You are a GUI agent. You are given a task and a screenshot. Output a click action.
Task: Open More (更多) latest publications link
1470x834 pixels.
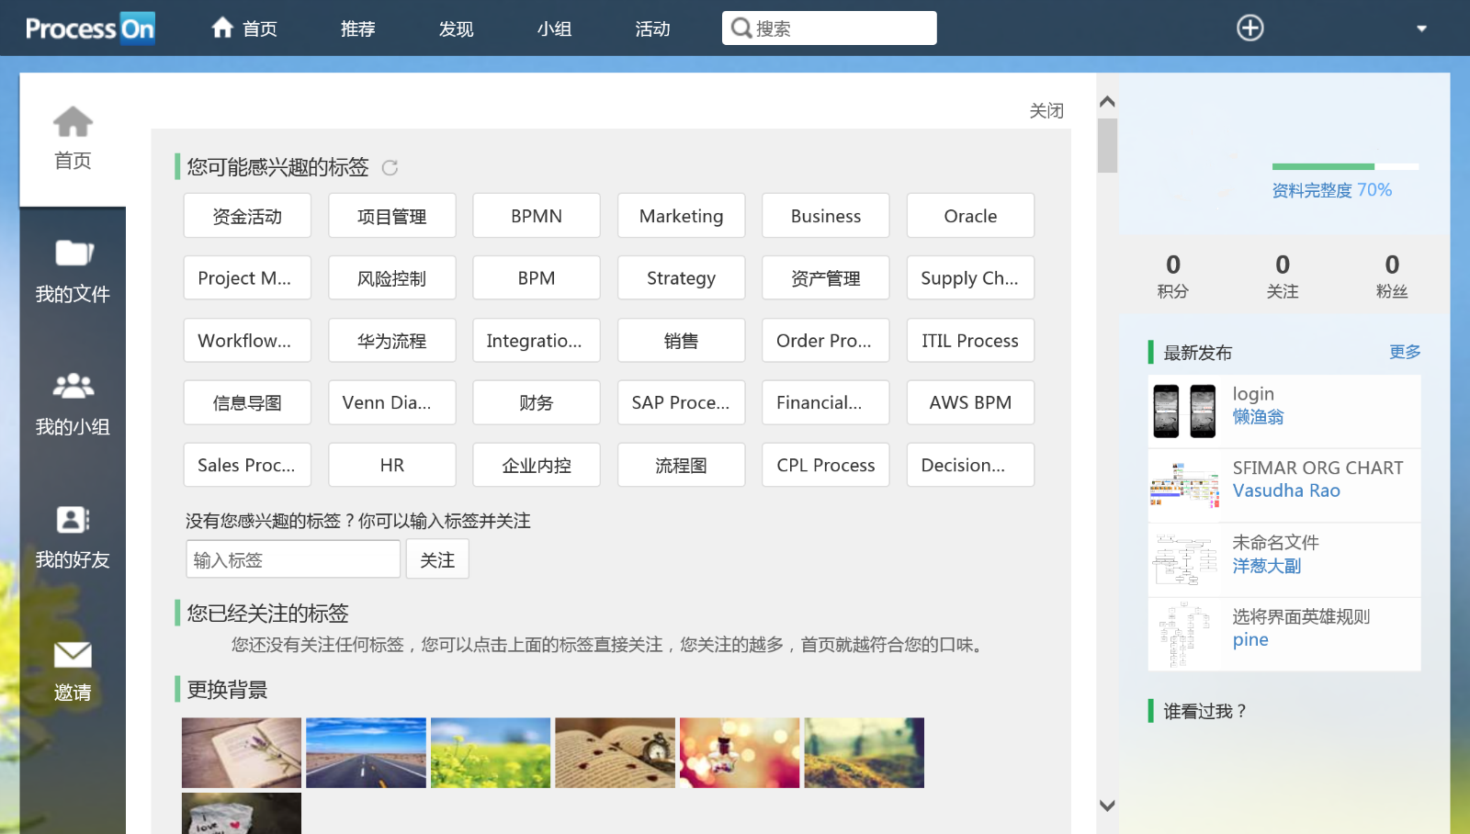[x=1404, y=352]
